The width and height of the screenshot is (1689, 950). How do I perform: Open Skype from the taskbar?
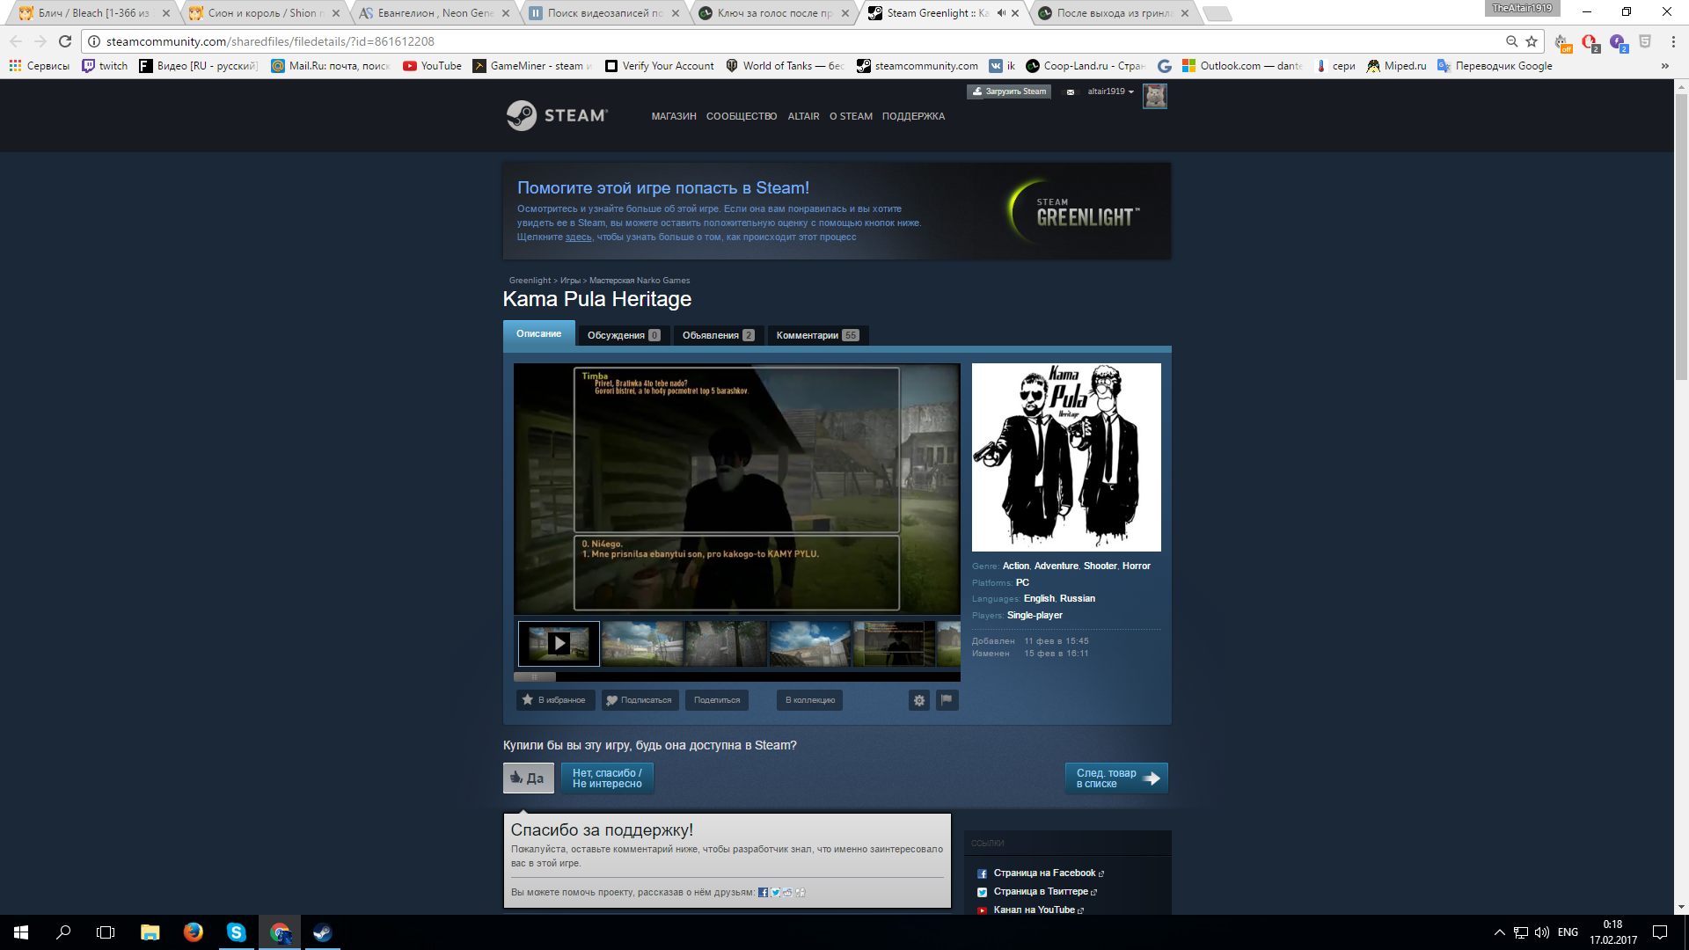[236, 932]
